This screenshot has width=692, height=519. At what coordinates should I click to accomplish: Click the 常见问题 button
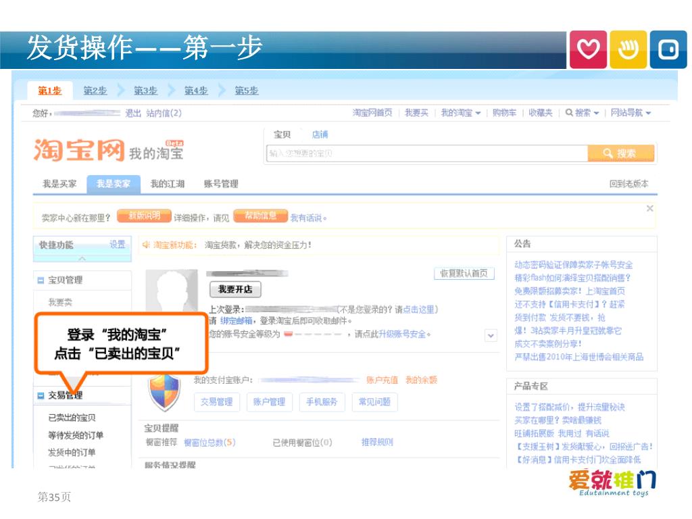click(374, 402)
